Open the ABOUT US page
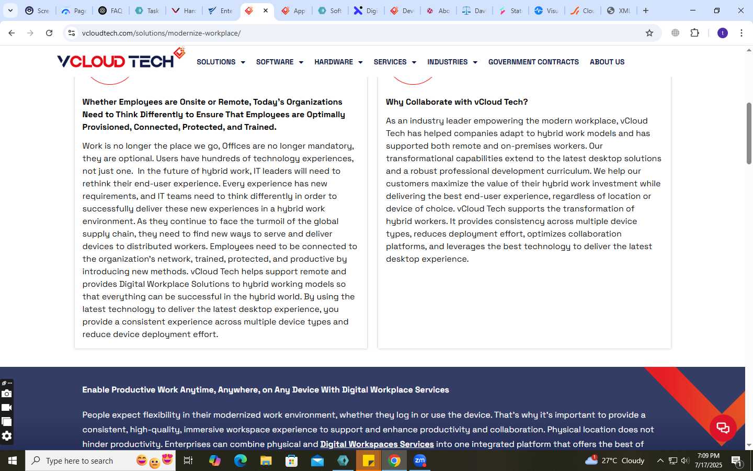753x471 pixels. tap(607, 62)
